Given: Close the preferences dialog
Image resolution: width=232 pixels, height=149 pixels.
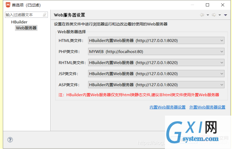Looking at the screenshot, I should (223, 5).
